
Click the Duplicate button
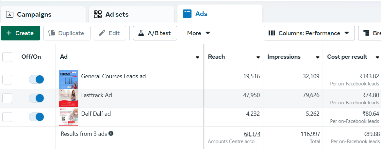67,33
